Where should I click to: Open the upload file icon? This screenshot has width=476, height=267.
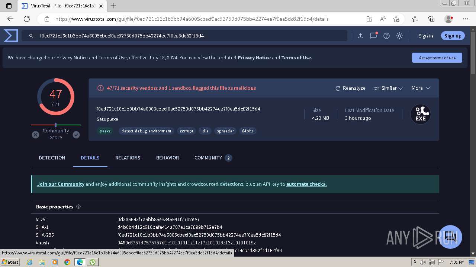[x=360, y=36]
